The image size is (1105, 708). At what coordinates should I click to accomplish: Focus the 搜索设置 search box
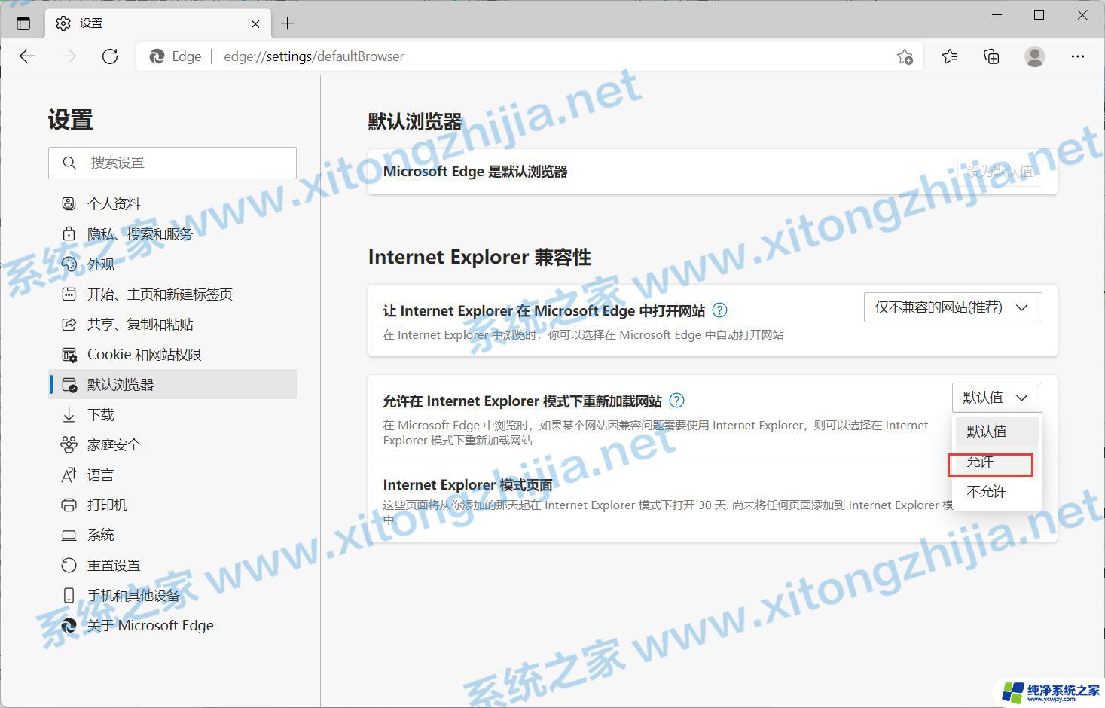172,163
